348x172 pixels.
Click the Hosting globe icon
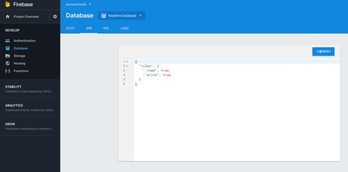point(8,63)
